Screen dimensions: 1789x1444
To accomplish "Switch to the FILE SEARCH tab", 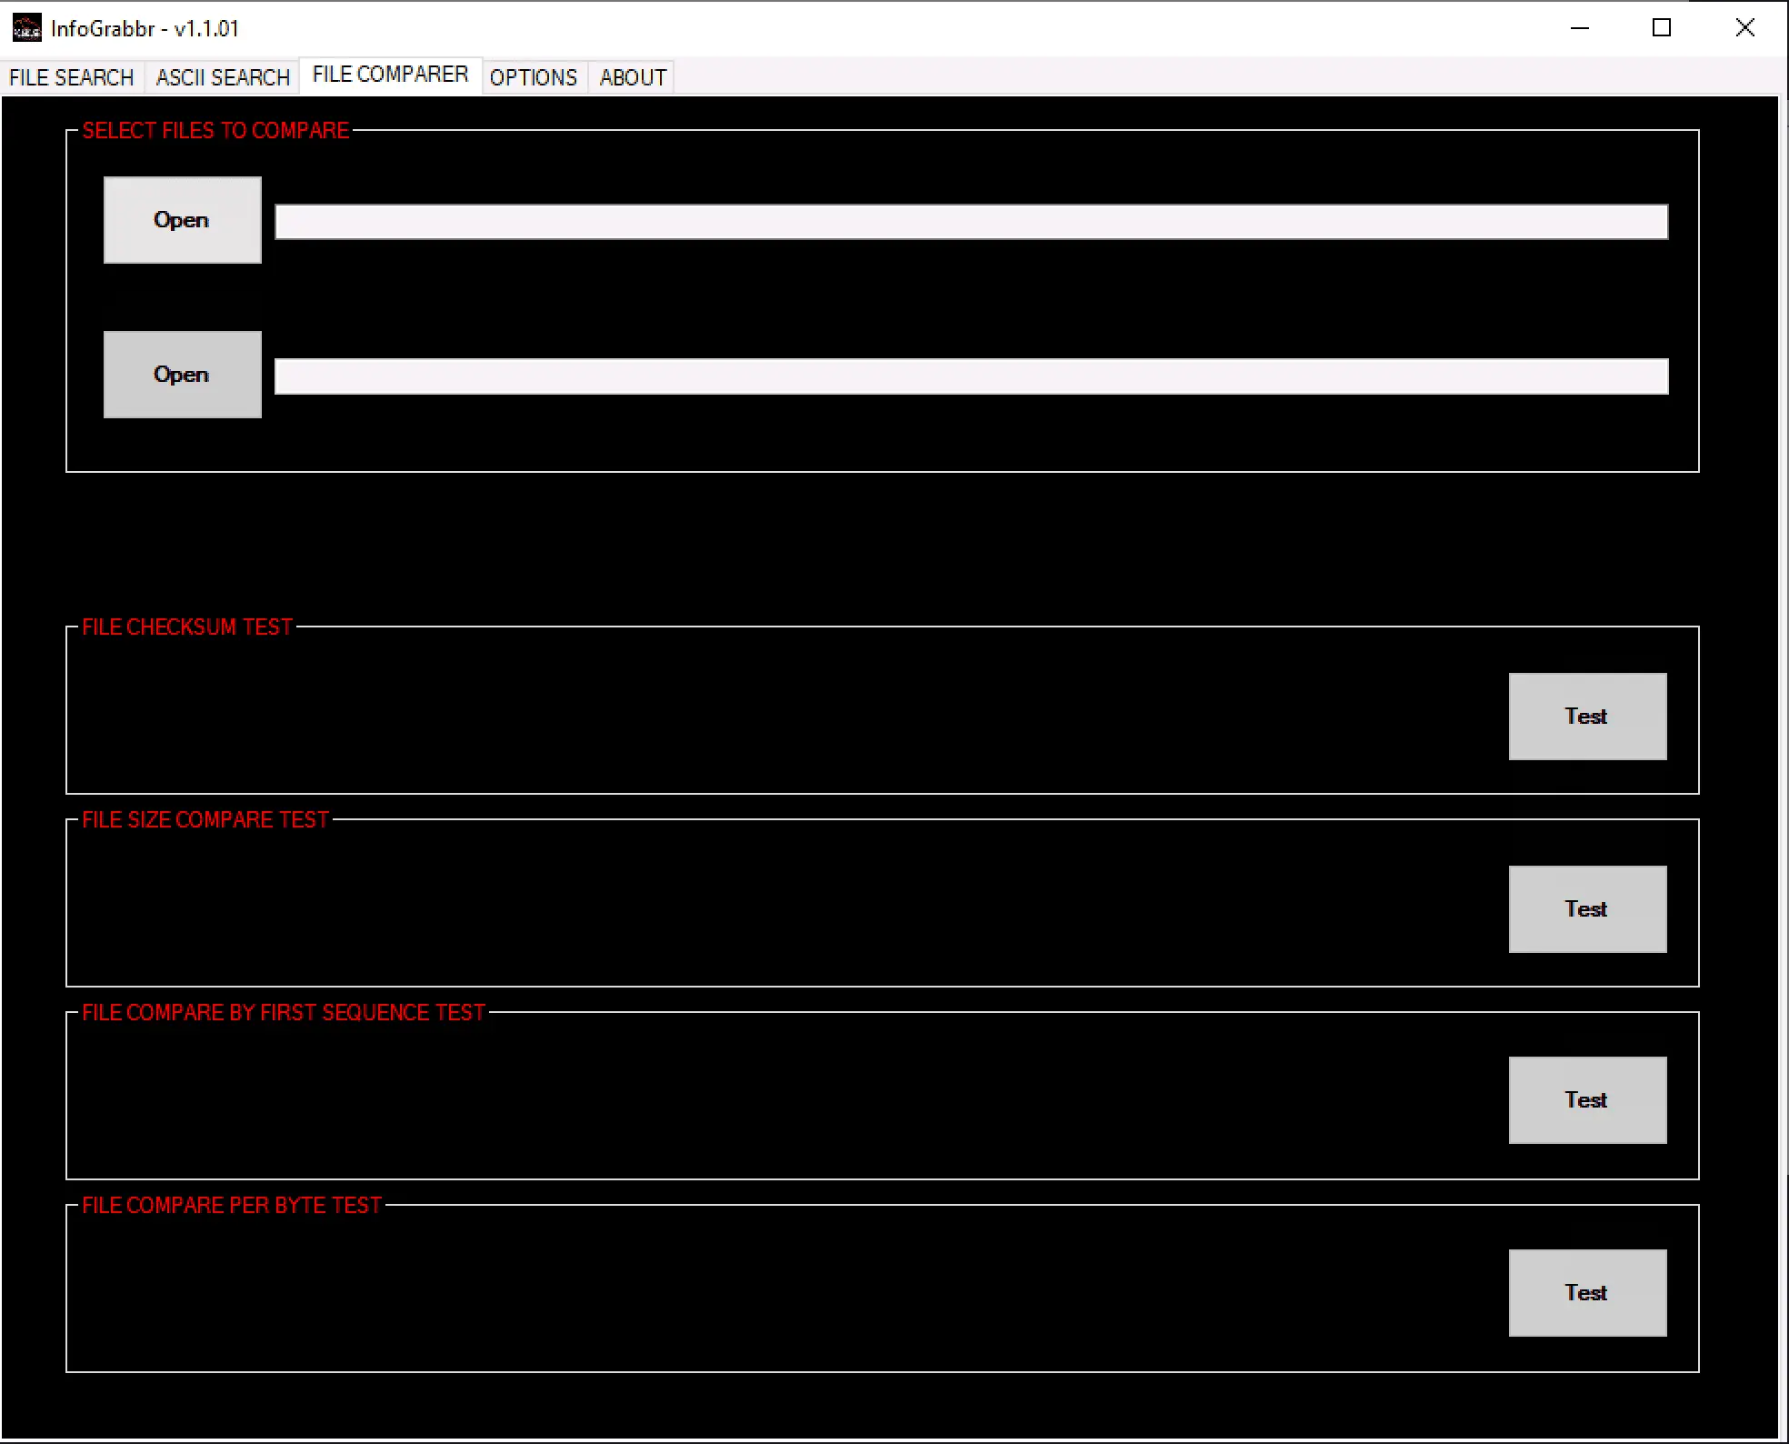I will coord(72,77).
